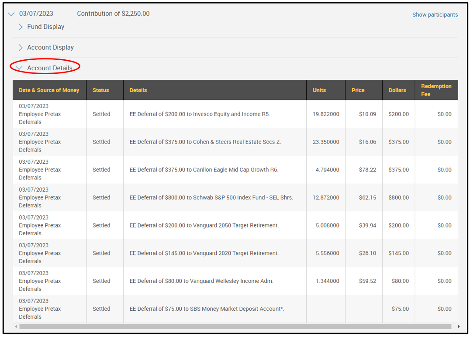Click the Dollars column header
The width and height of the screenshot is (473, 337).
click(397, 90)
